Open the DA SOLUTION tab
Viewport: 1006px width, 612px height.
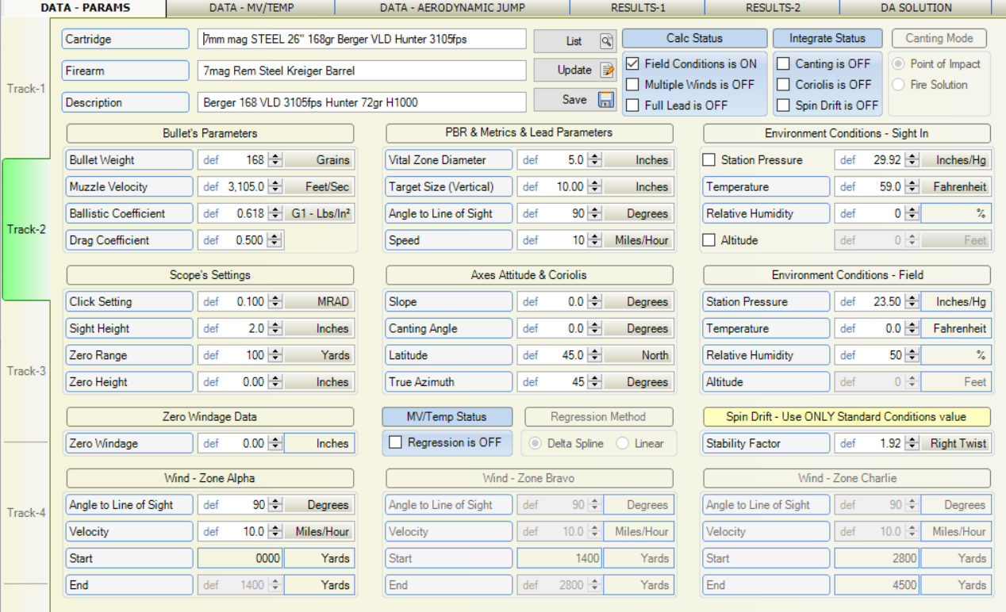[x=916, y=8]
